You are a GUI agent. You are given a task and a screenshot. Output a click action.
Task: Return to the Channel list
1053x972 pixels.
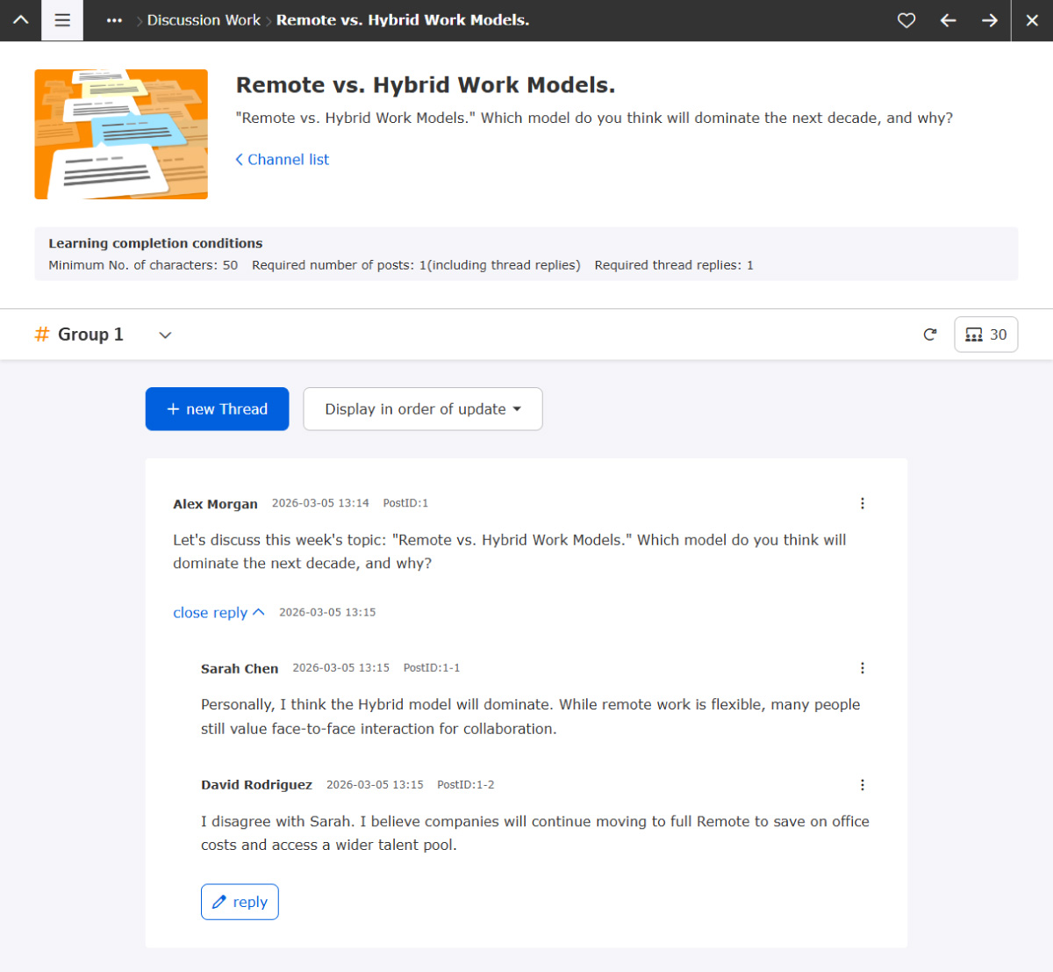[283, 160]
